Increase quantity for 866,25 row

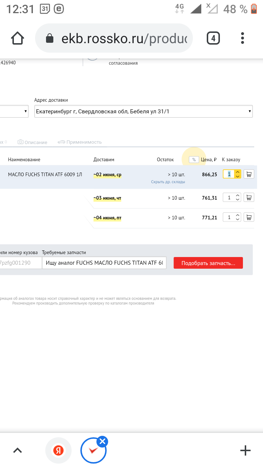pyautogui.click(x=237, y=172)
